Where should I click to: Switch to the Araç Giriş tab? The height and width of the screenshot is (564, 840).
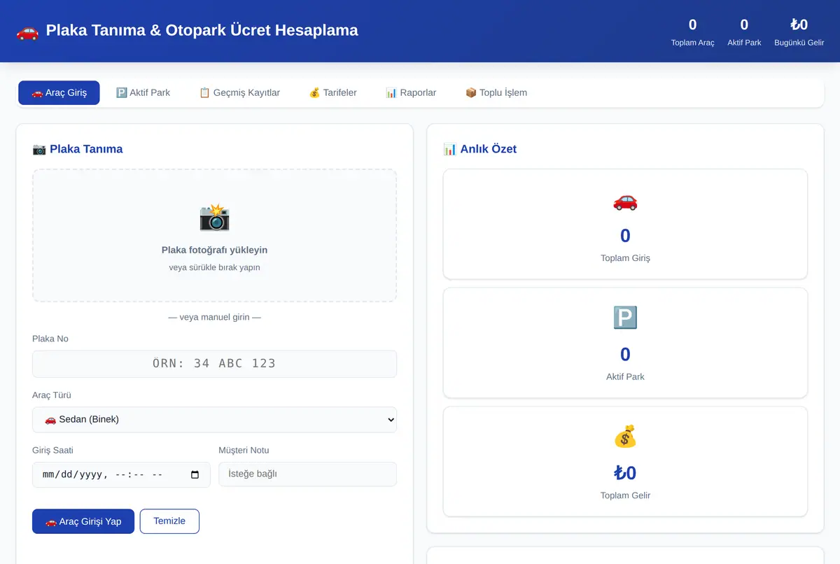click(59, 92)
